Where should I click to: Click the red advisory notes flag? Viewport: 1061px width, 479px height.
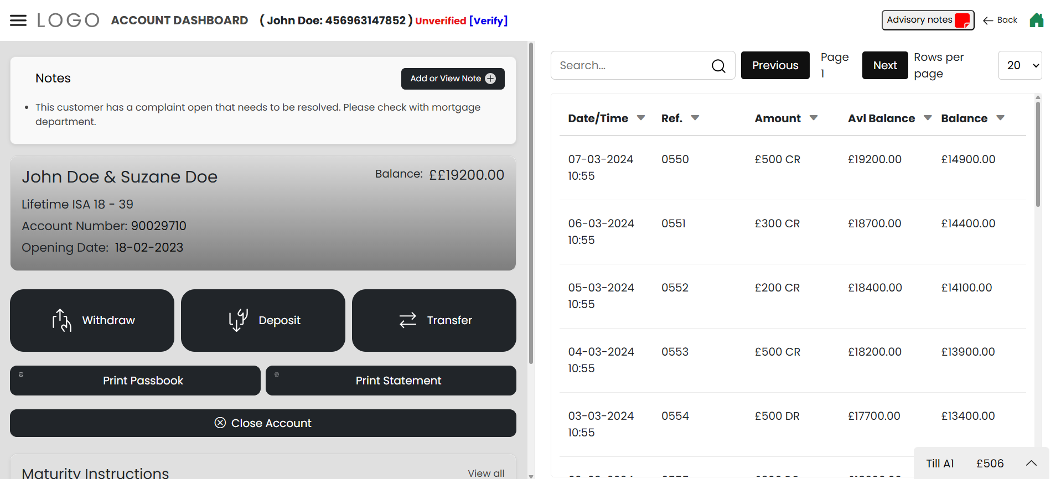962,20
